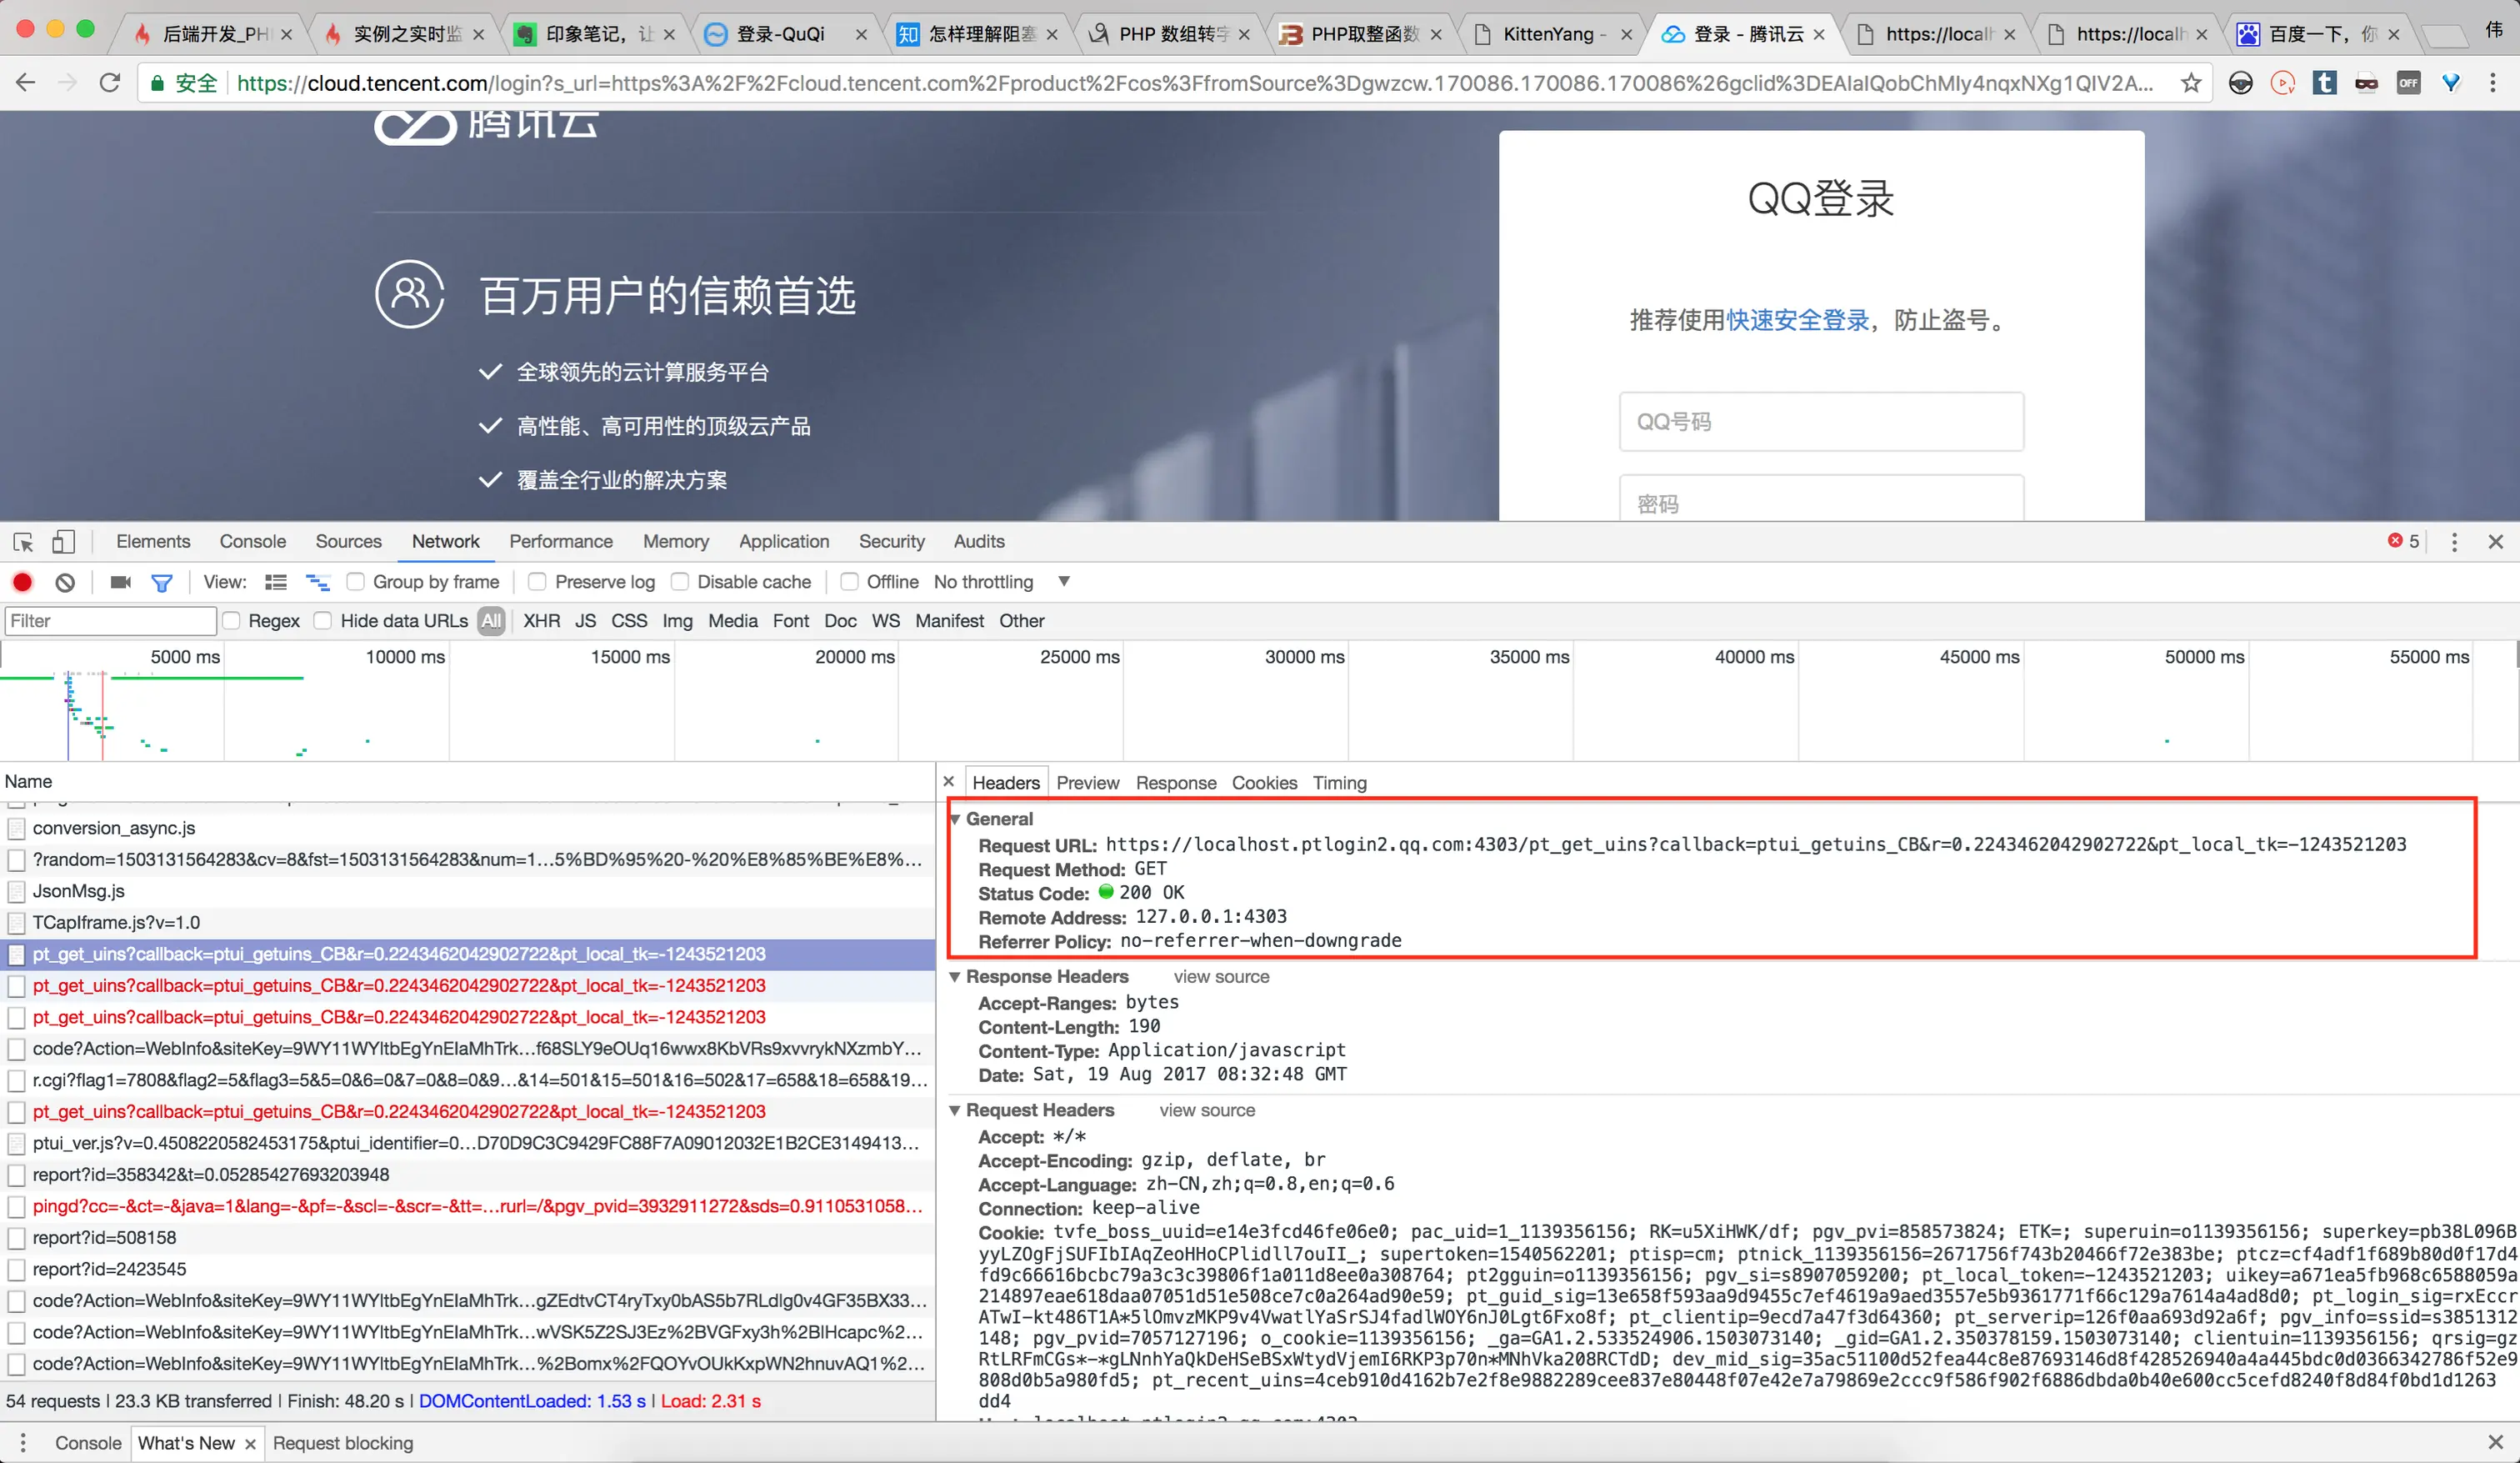Enable the Preserve log checkbox

click(537, 581)
